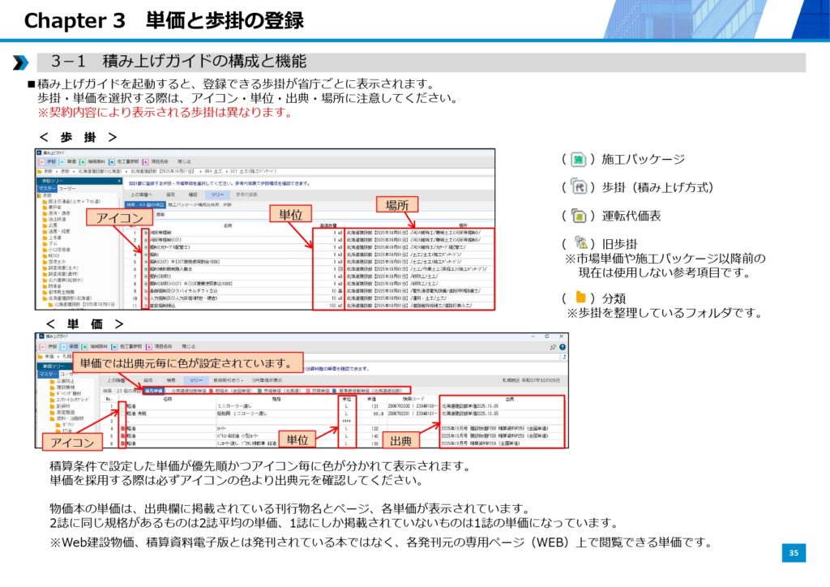Open 国土交通省(土木+下水道) folder in tree
The image size is (830, 587).
75,201
